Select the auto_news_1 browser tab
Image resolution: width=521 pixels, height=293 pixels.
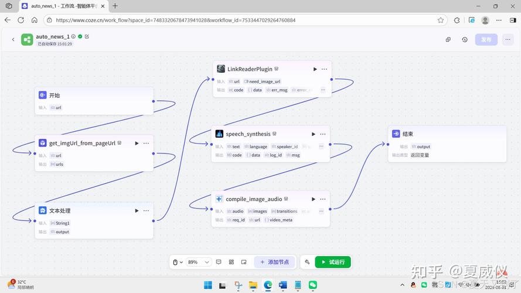tap(63, 6)
